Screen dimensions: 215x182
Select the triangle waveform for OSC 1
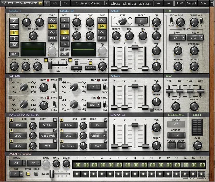coord(52,32)
